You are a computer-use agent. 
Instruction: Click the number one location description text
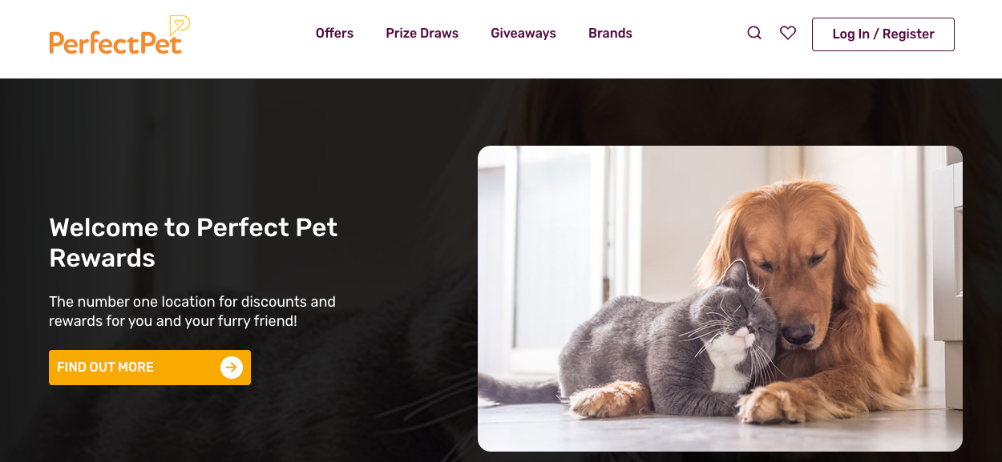[192, 311]
